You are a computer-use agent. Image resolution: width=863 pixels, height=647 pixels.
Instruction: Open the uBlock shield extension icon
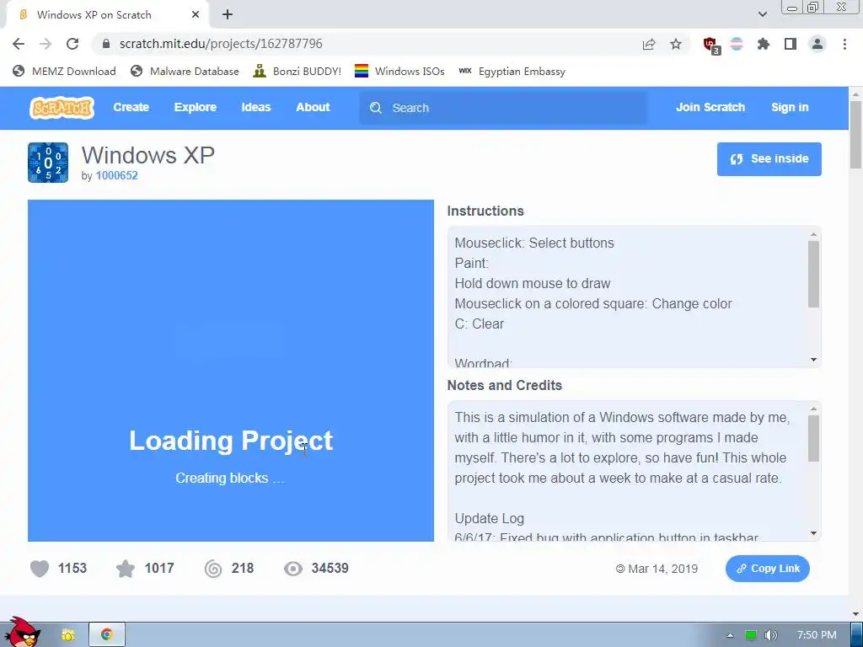tap(710, 45)
